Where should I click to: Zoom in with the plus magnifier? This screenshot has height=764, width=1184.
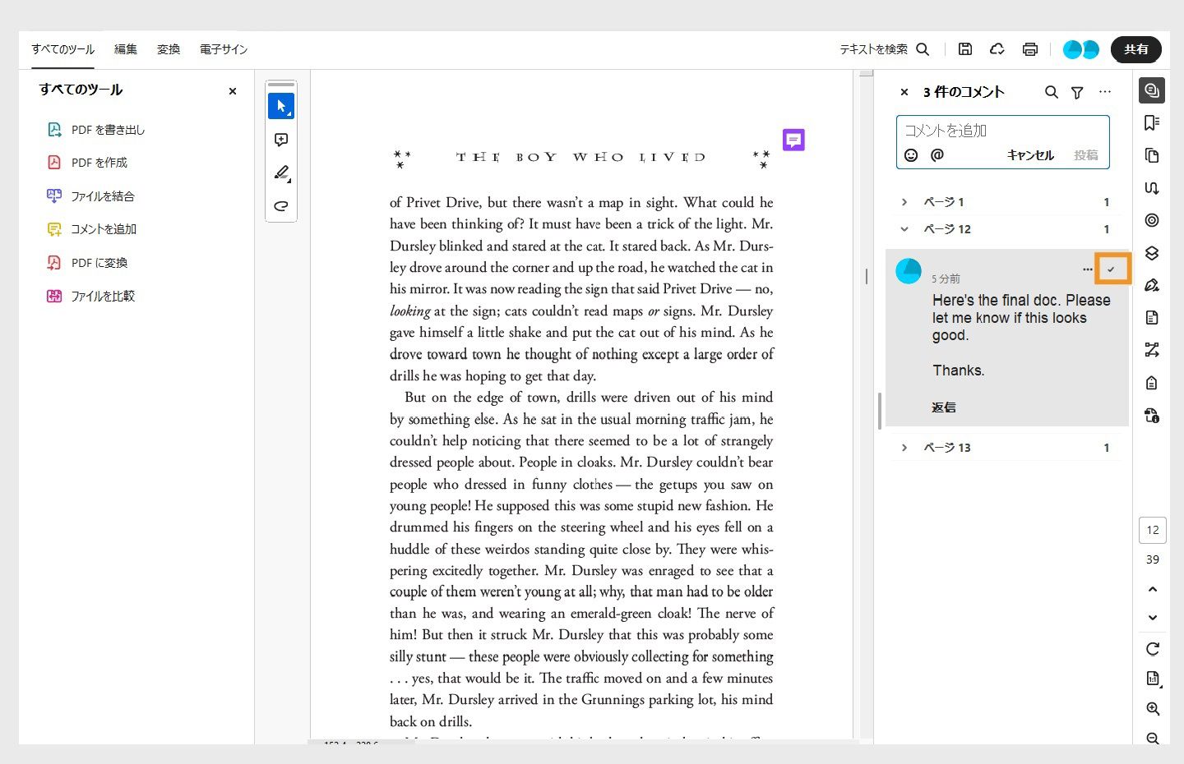[x=1153, y=709]
